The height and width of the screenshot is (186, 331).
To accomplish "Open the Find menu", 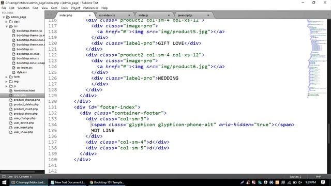I will 36,8.
